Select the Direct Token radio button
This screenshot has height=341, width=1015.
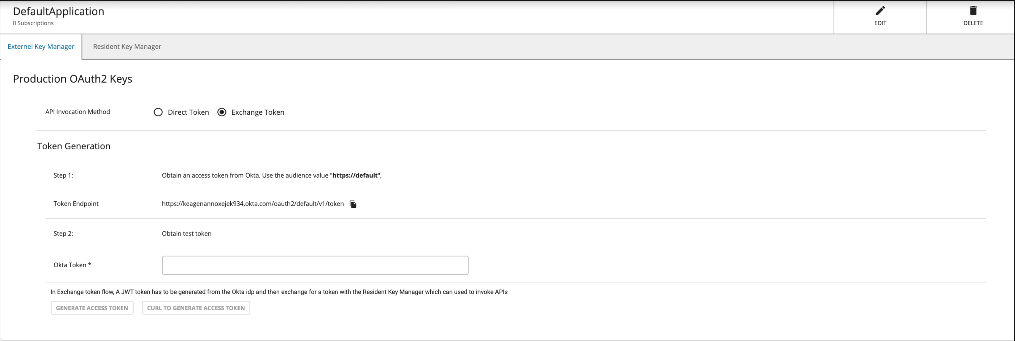tap(158, 112)
